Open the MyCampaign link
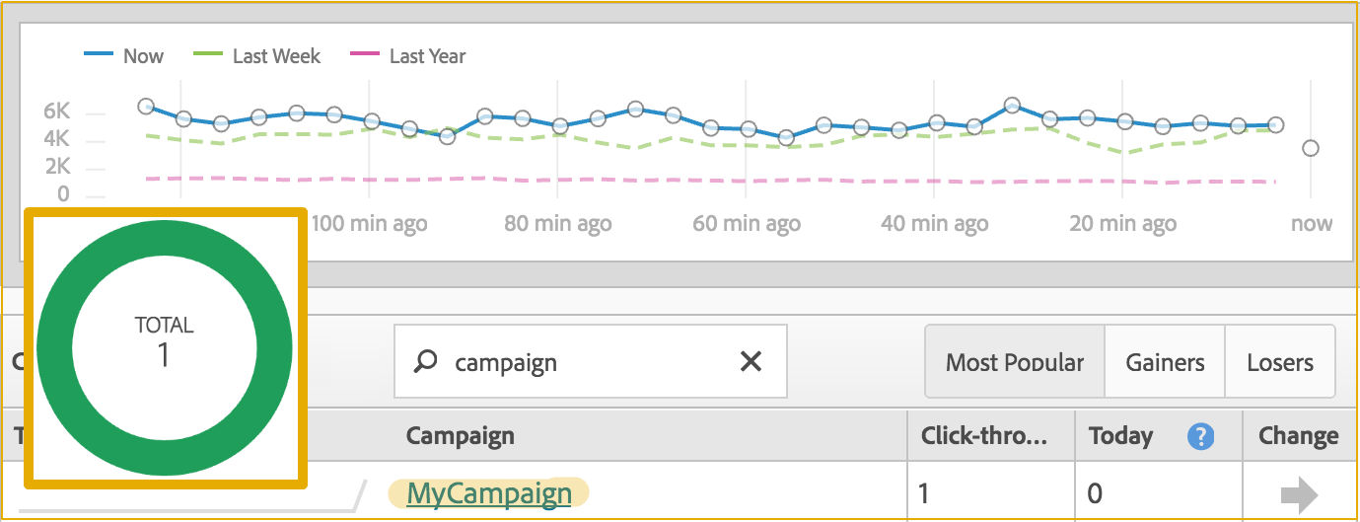 click(x=489, y=492)
